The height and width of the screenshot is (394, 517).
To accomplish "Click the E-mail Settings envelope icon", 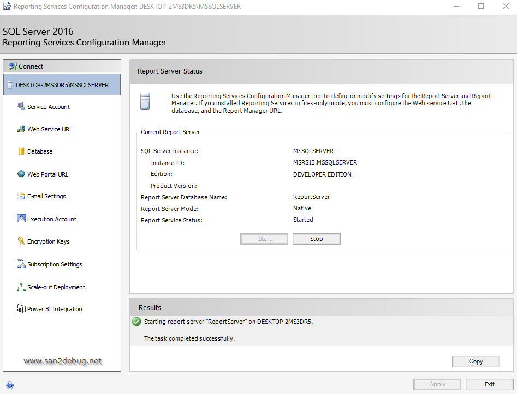I will point(21,196).
